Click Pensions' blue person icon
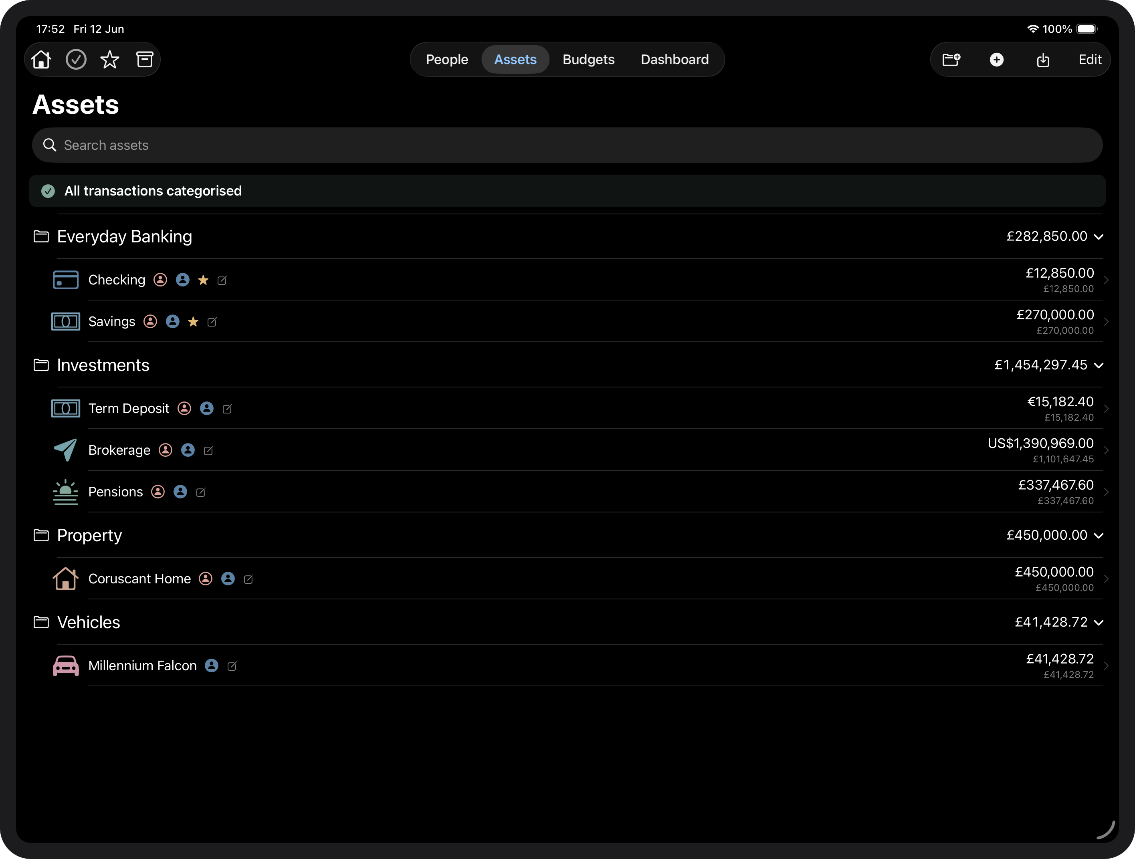1135x859 pixels. (180, 492)
